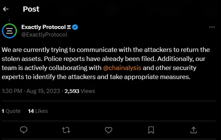Image resolution: width=221 pixels, height=140 pixels.
Task: Click the Ξ symbol beside the account name
Action: (69, 27)
